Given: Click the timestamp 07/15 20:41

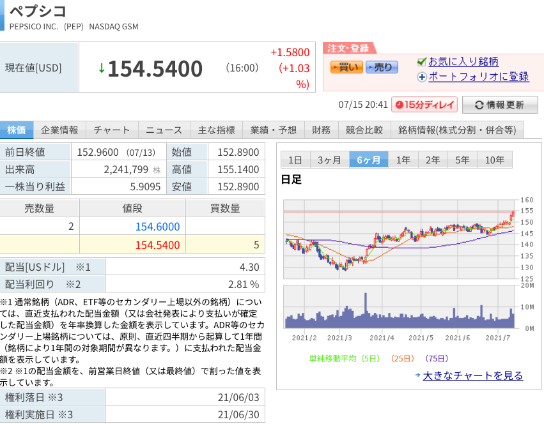Looking at the screenshot, I should click(363, 105).
